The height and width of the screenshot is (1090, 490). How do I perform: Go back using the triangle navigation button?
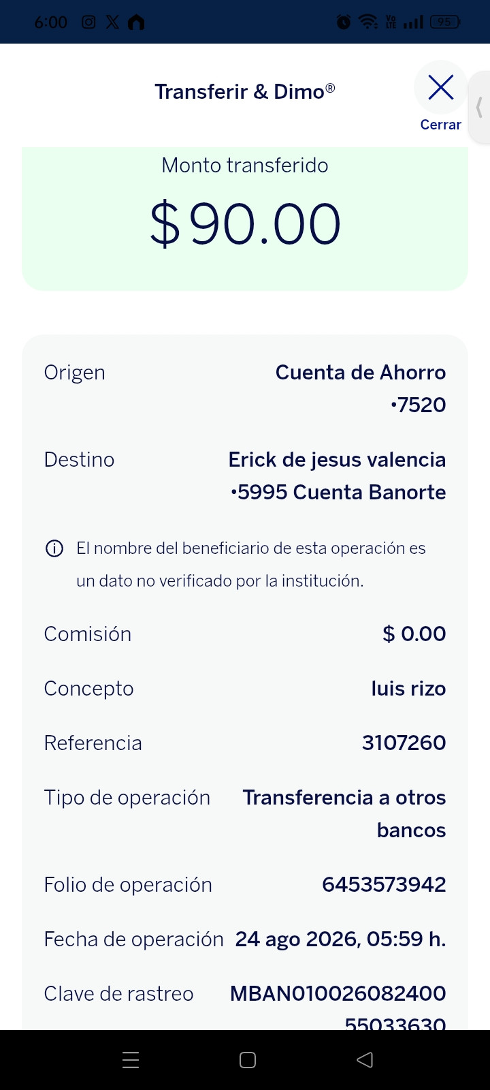click(365, 1060)
